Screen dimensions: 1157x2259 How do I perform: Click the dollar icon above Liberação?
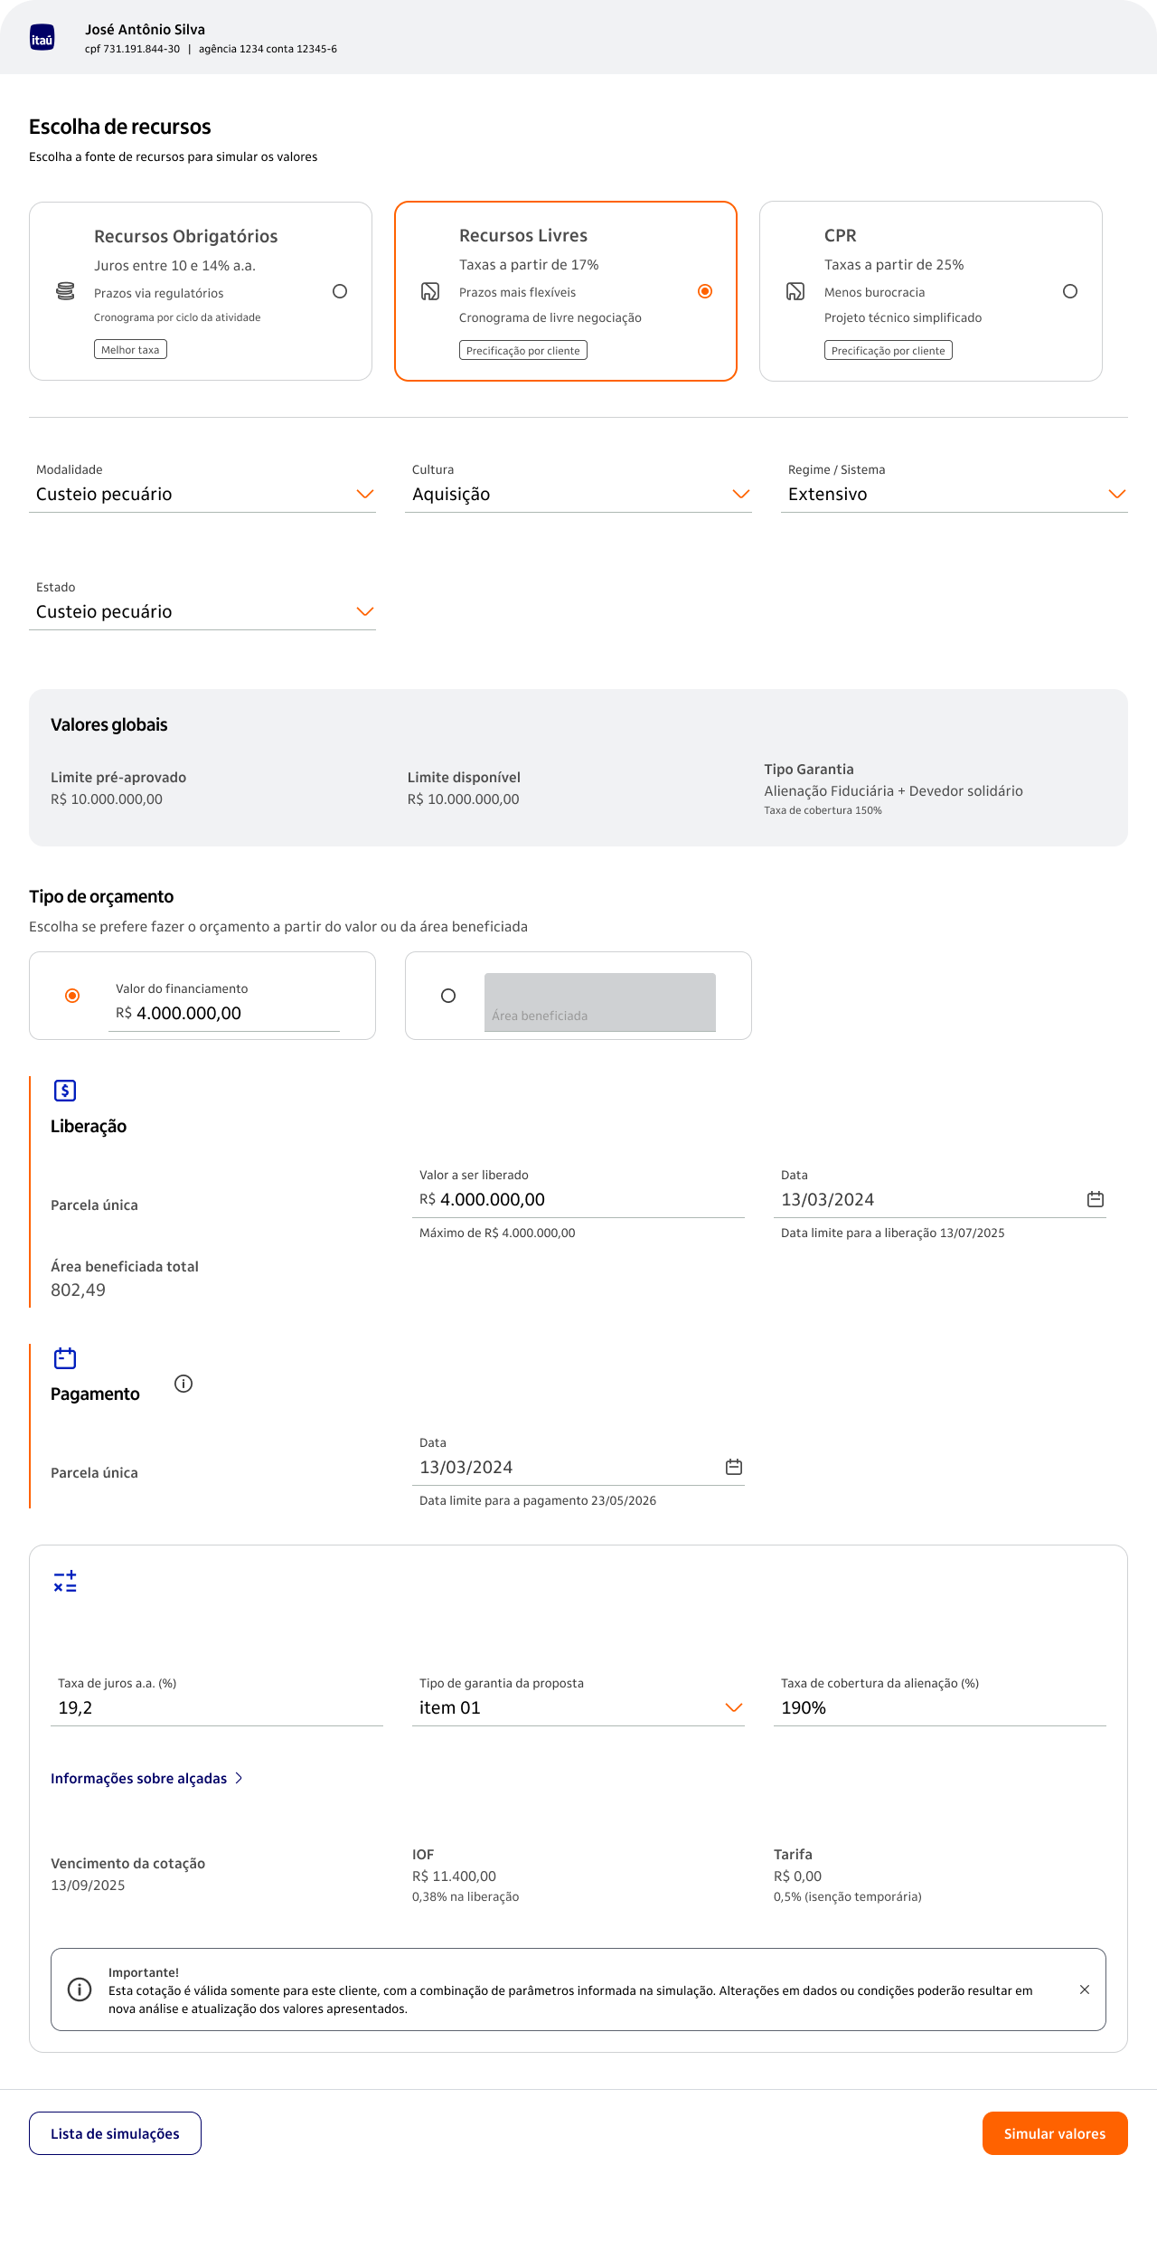point(65,1091)
